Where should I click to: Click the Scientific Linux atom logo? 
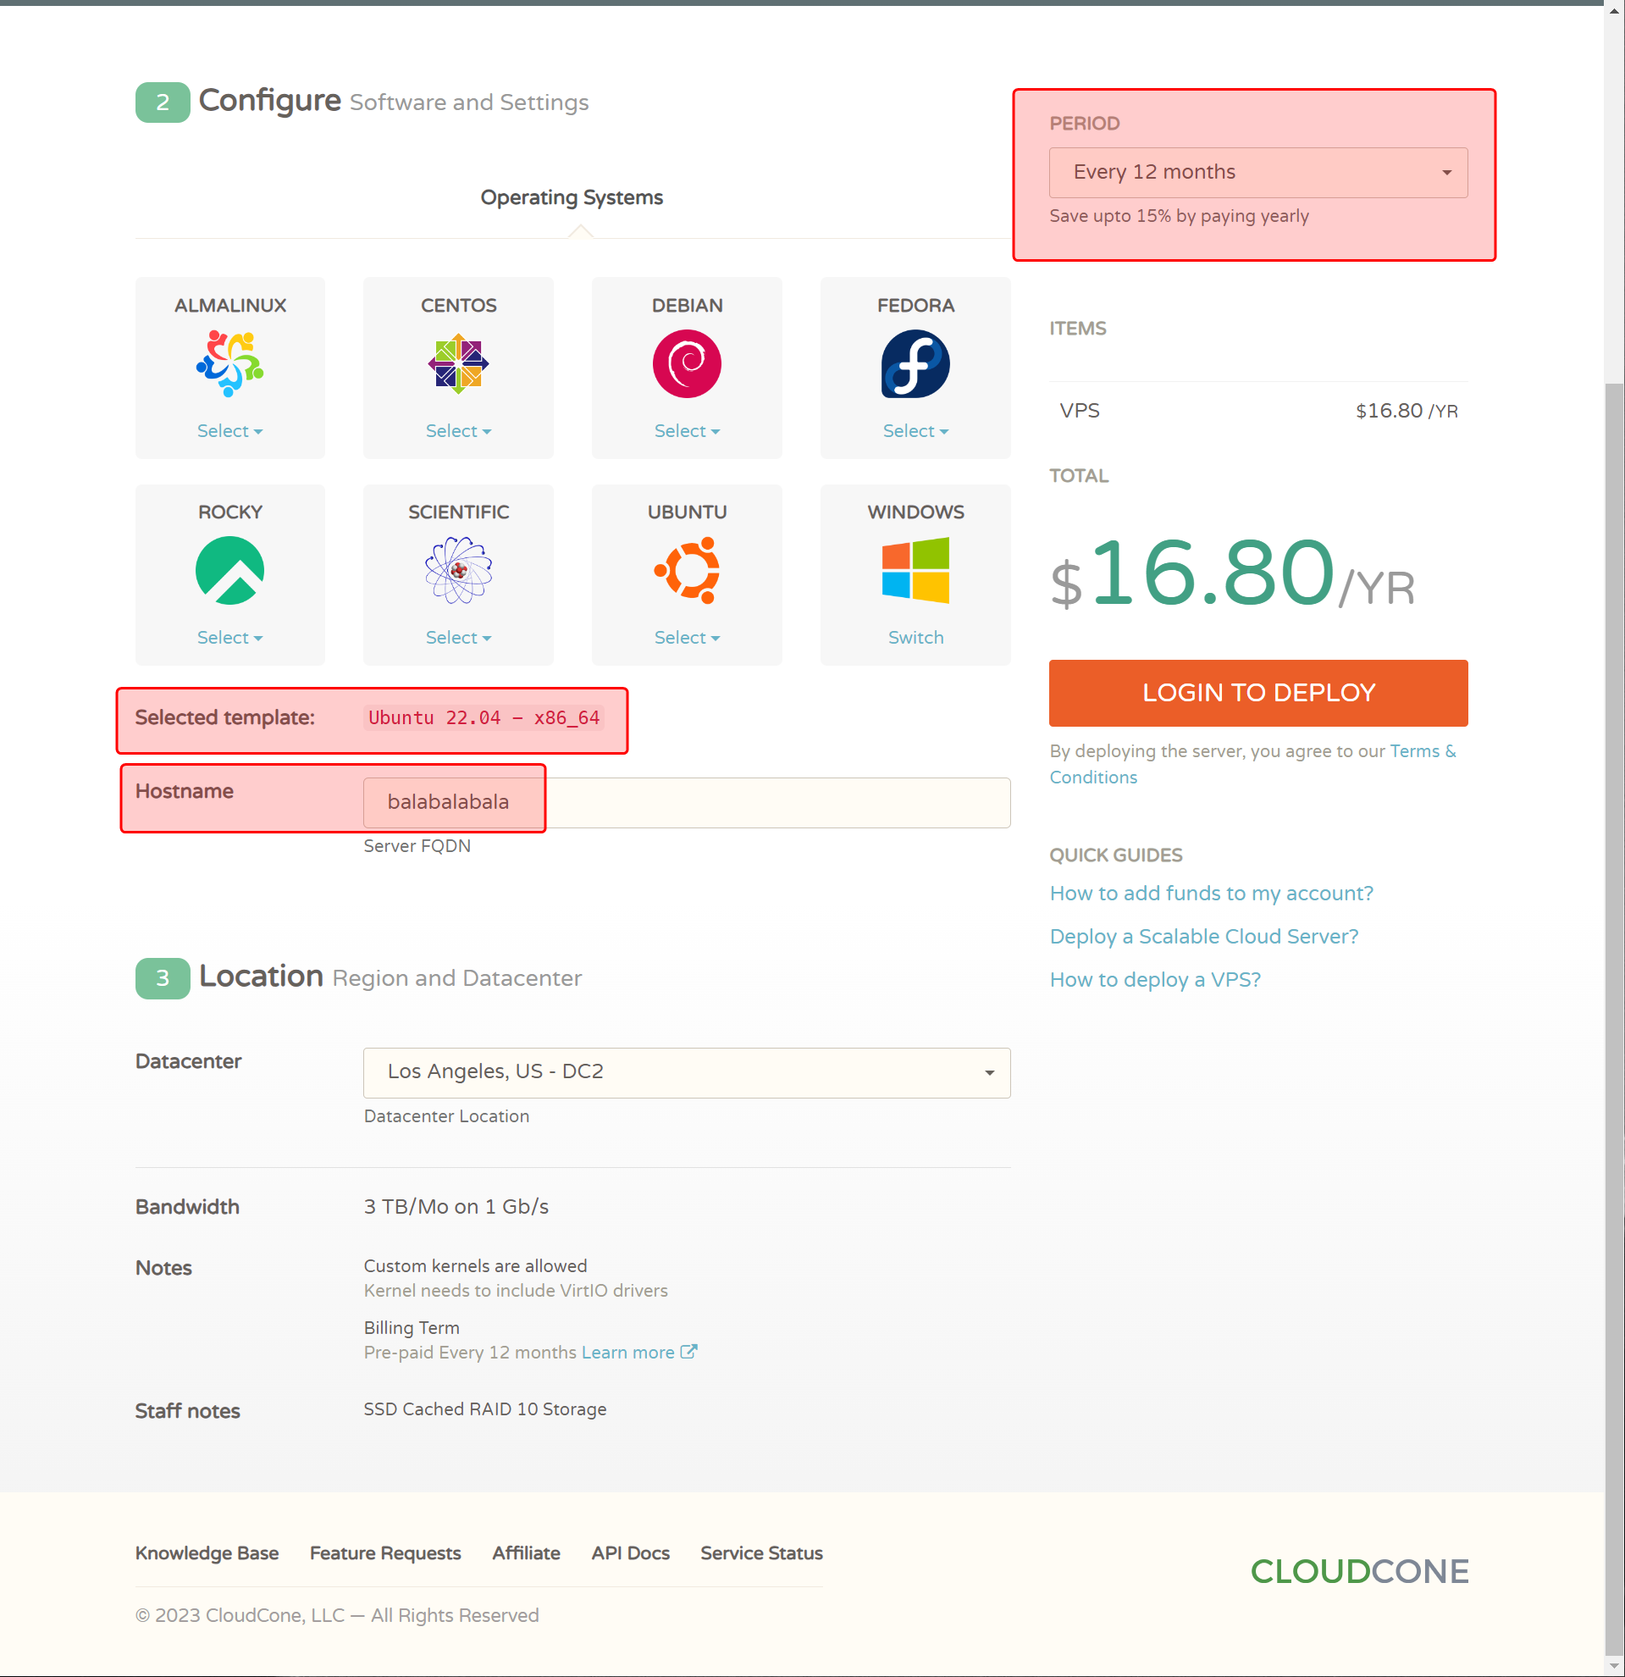click(457, 571)
